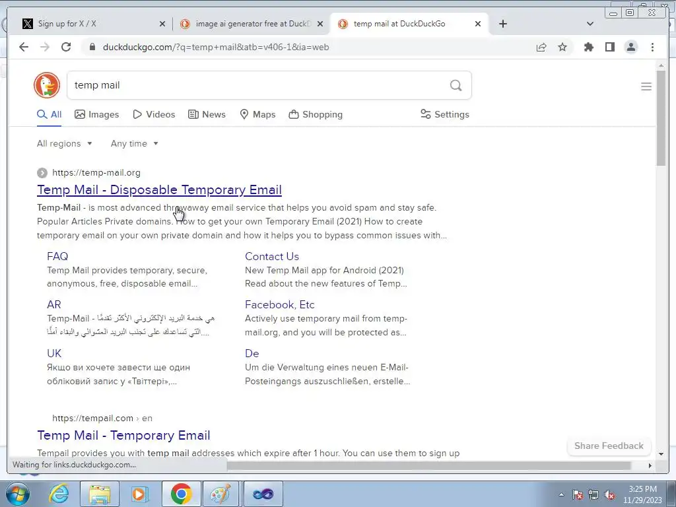Open the Windows Start button
The height and width of the screenshot is (507, 676).
pos(17,494)
